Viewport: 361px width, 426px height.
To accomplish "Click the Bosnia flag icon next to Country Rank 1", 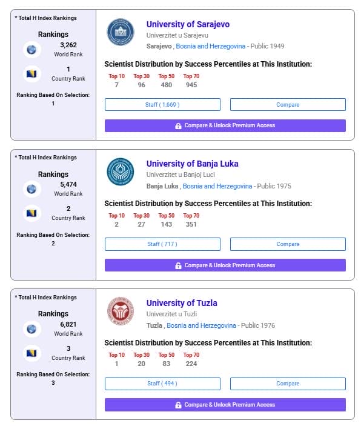I will point(31,74).
